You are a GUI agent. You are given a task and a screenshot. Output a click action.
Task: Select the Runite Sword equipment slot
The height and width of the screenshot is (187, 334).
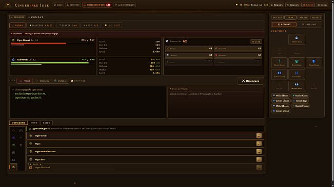click(x=280, y=62)
